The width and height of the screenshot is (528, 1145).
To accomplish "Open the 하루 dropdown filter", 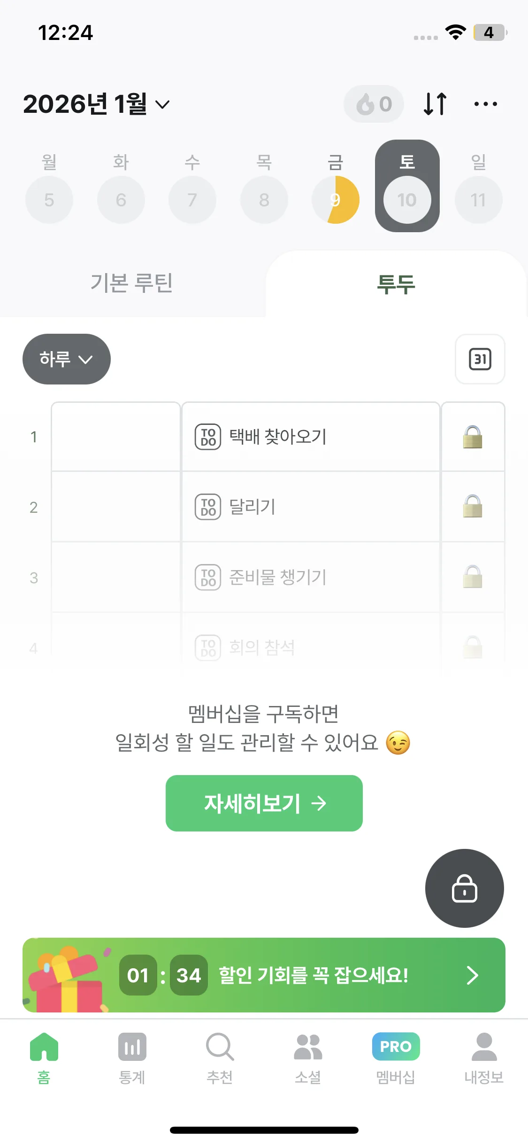I will pyautogui.click(x=66, y=359).
